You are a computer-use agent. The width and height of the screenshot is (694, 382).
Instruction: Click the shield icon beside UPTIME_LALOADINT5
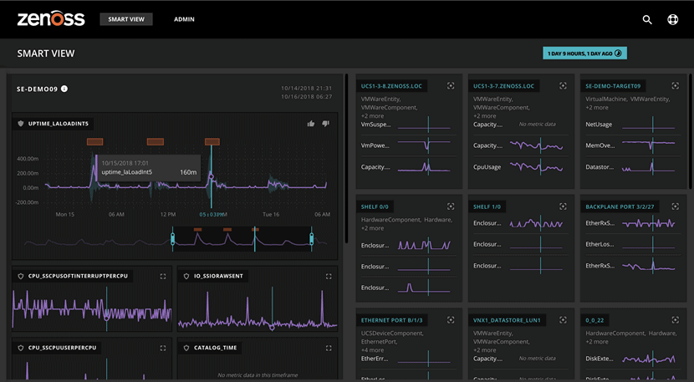21,124
